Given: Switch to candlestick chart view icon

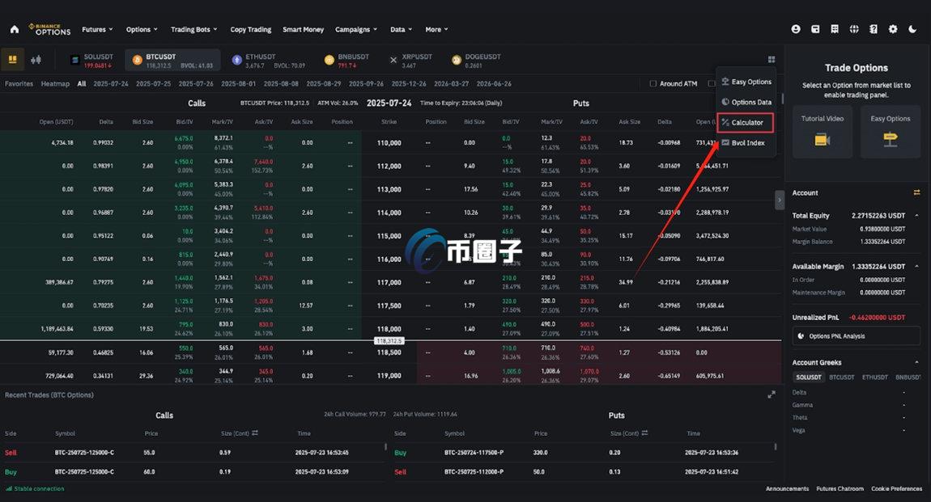Looking at the screenshot, I should tap(35, 60).
